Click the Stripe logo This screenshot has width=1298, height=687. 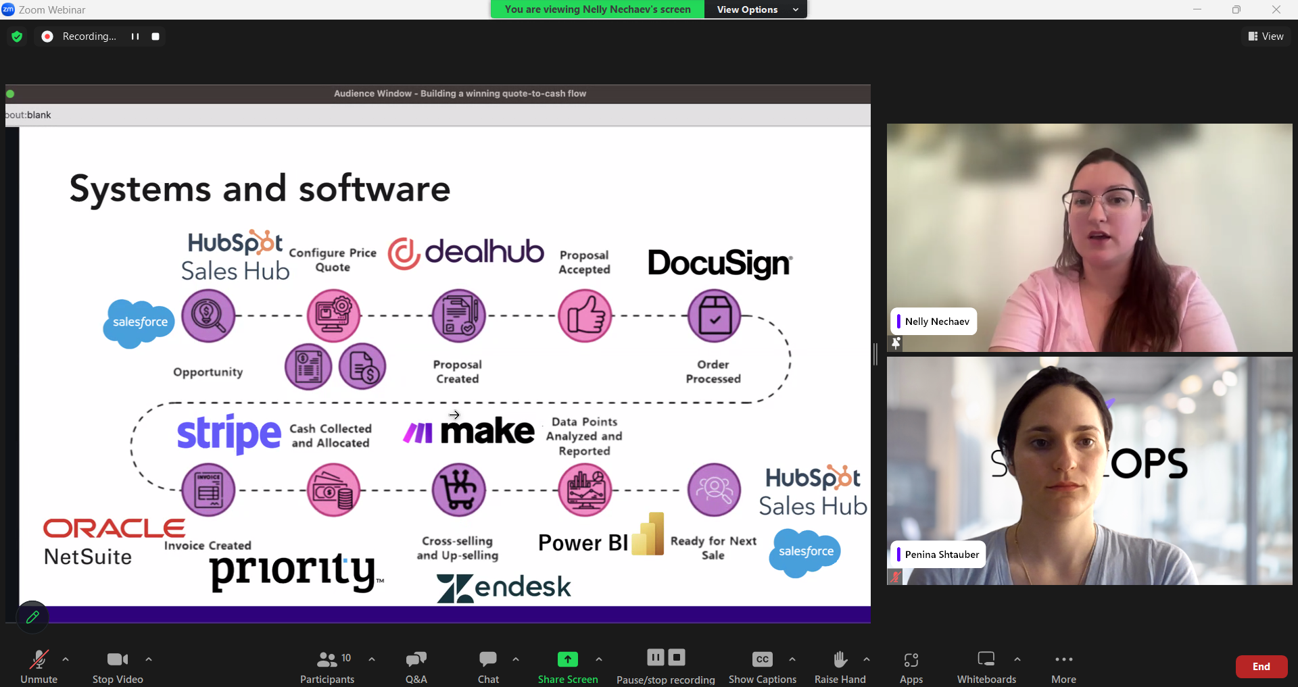[229, 434]
